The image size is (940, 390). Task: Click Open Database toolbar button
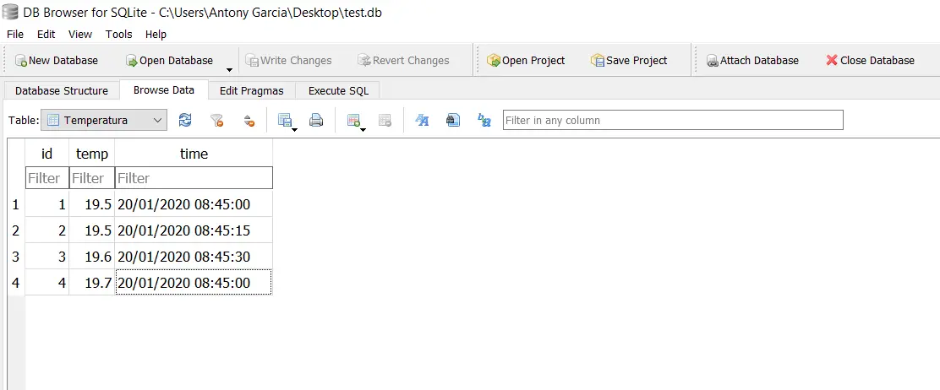pyautogui.click(x=169, y=61)
